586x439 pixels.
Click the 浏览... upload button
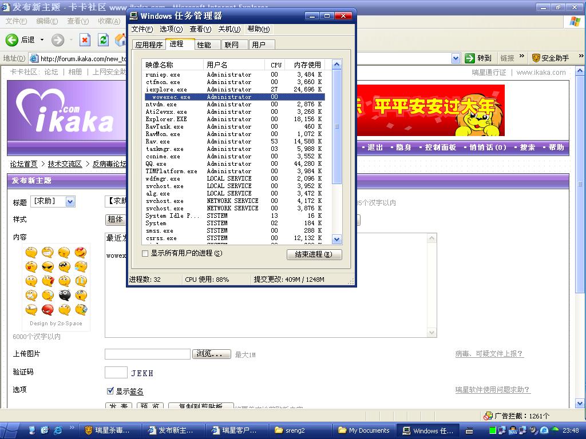[212, 353]
